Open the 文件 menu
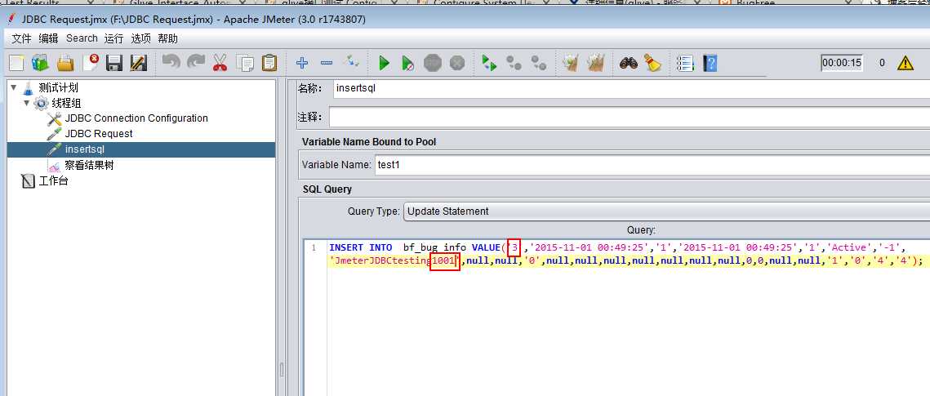This screenshot has width=930, height=396. (x=21, y=38)
